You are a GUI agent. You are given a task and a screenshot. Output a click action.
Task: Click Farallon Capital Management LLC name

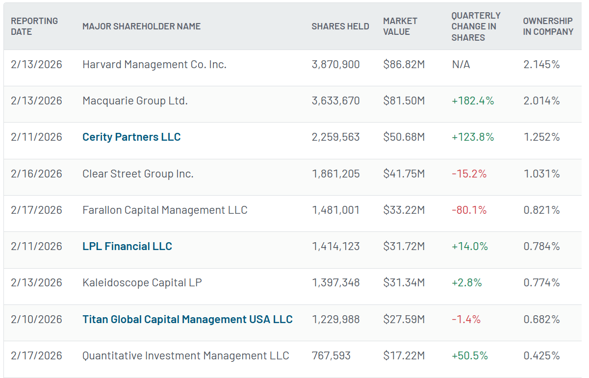coord(165,210)
